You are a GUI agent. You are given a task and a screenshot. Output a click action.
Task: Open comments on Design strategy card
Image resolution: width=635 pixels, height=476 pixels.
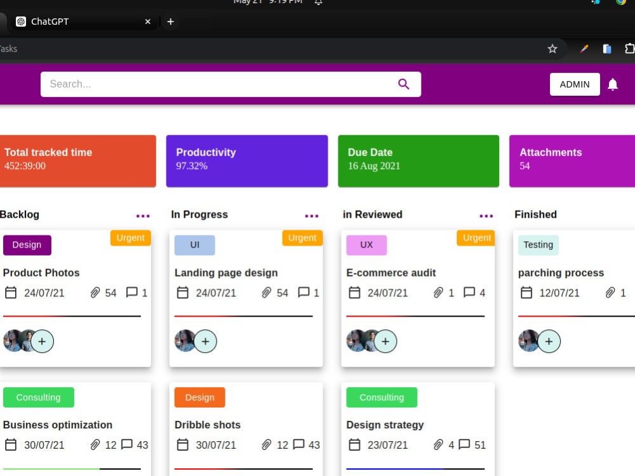(x=464, y=444)
